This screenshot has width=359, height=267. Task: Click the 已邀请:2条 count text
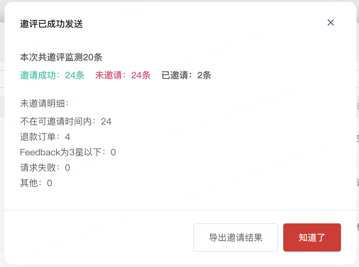coord(186,75)
